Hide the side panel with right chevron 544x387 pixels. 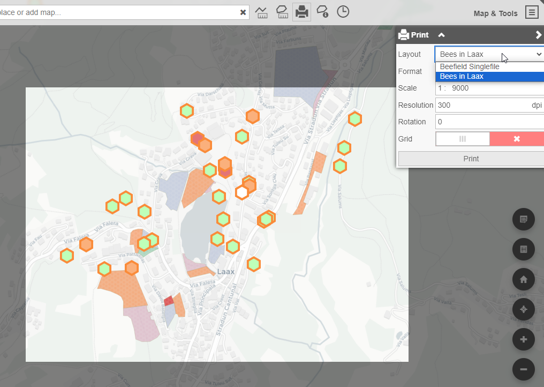click(538, 35)
